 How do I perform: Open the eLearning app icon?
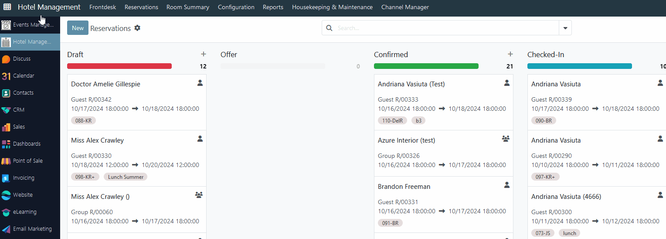[6, 212]
